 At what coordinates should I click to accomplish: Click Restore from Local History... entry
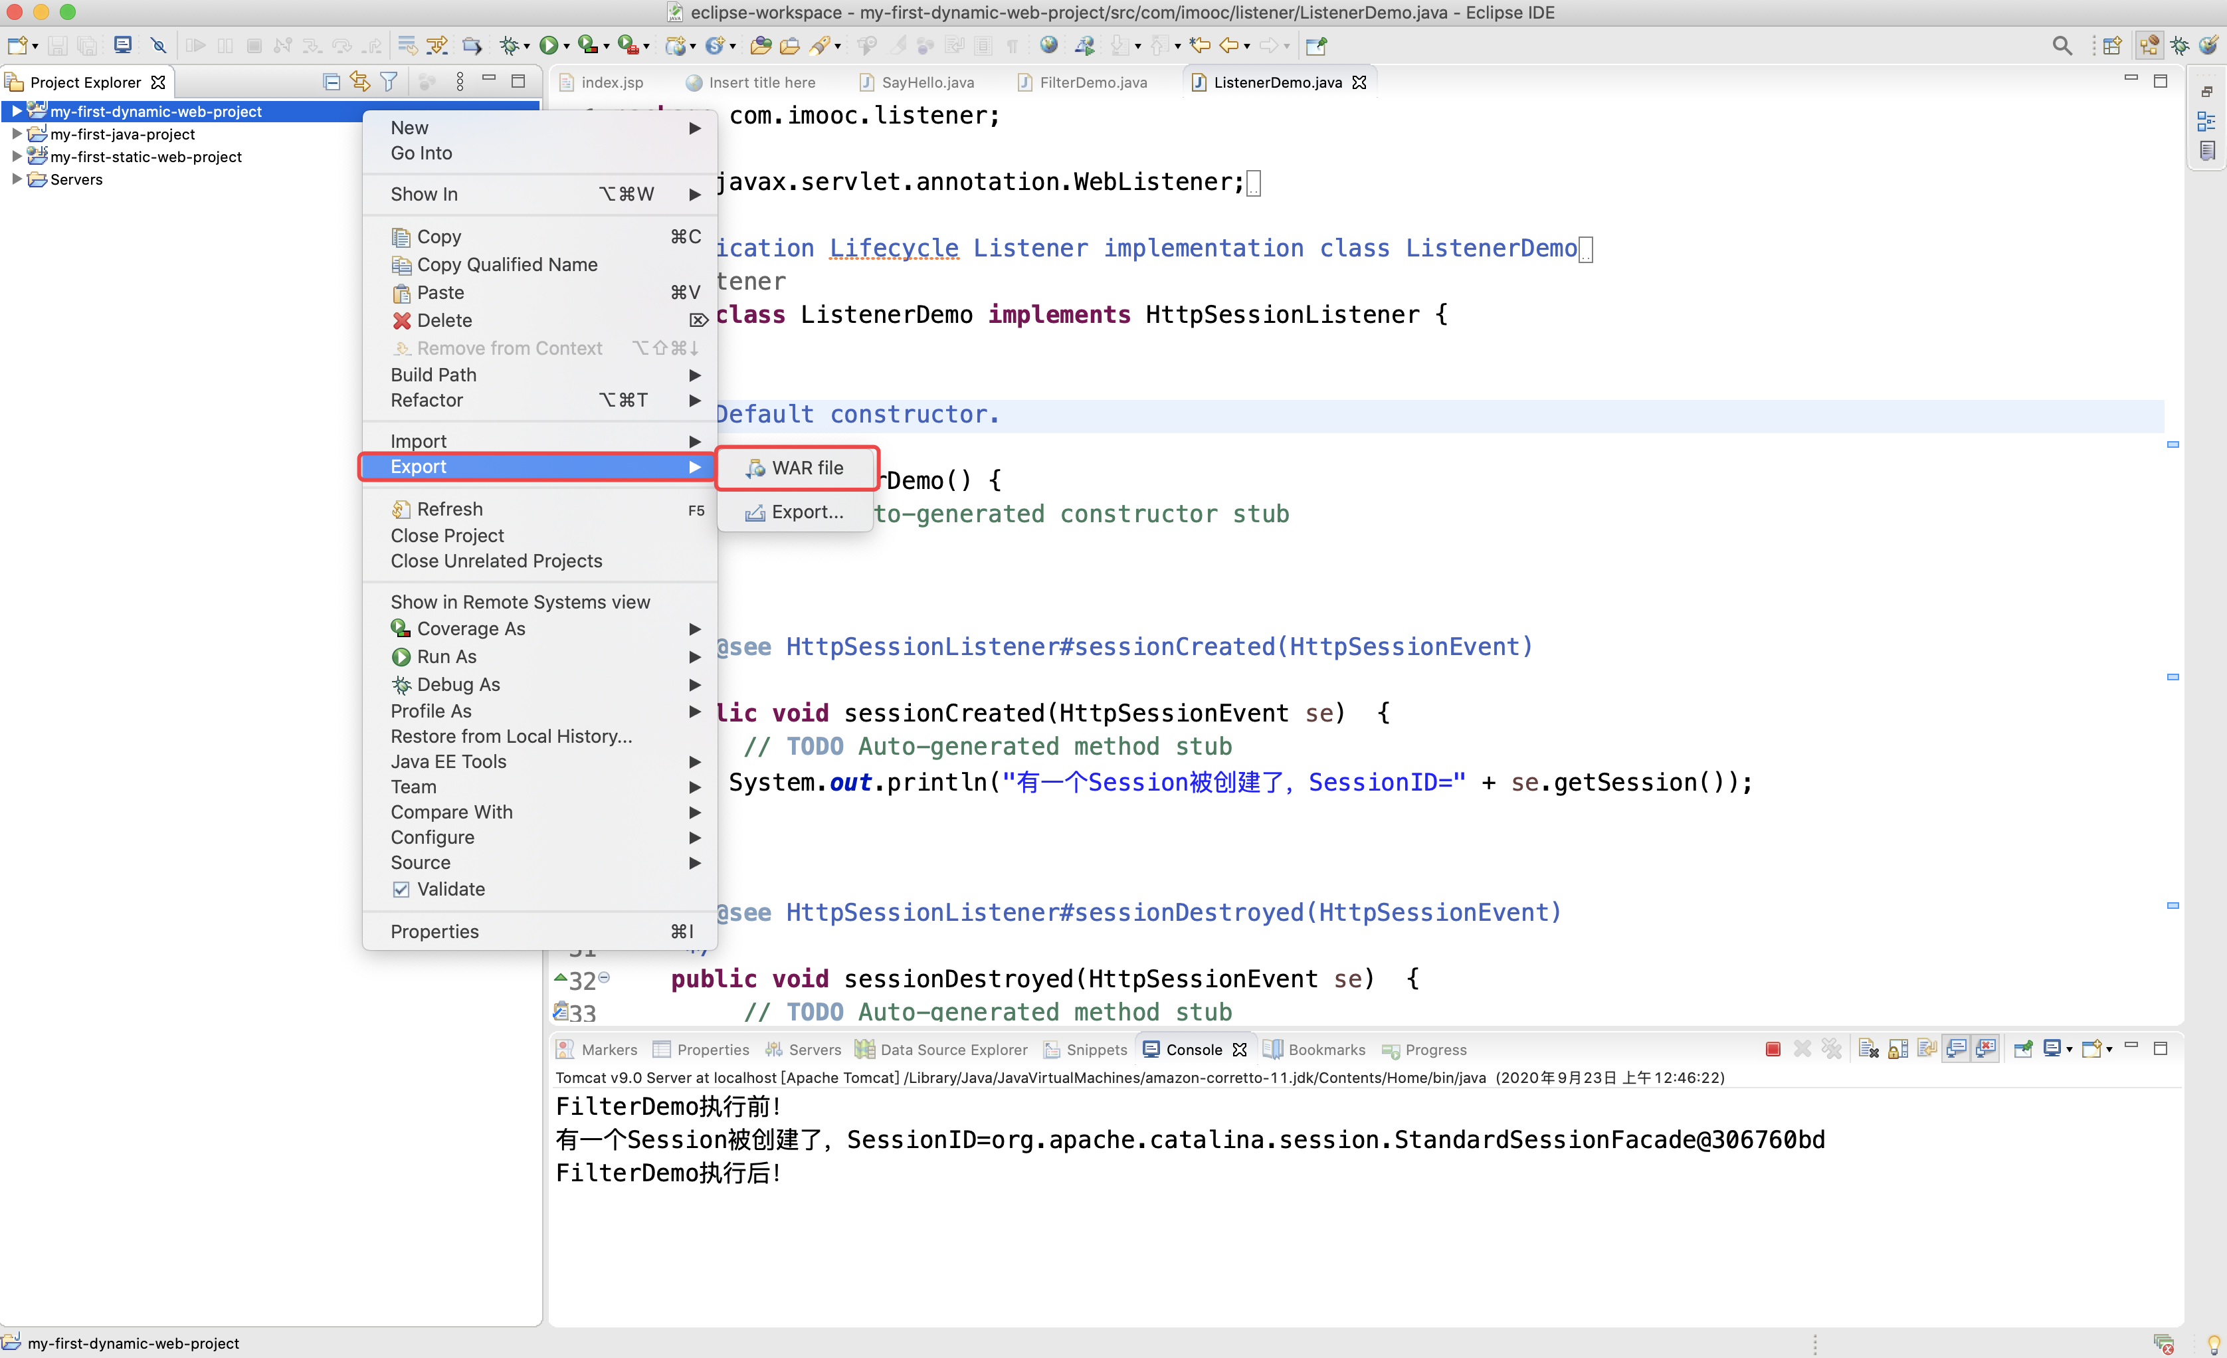click(539, 736)
